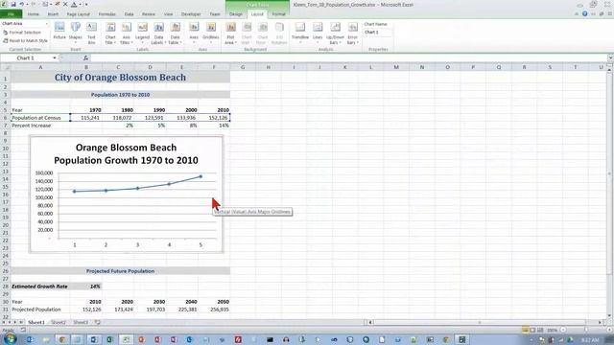Open the Gridlines options menu
Image resolution: width=614 pixels, height=345 pixels.
pos(211,33)
